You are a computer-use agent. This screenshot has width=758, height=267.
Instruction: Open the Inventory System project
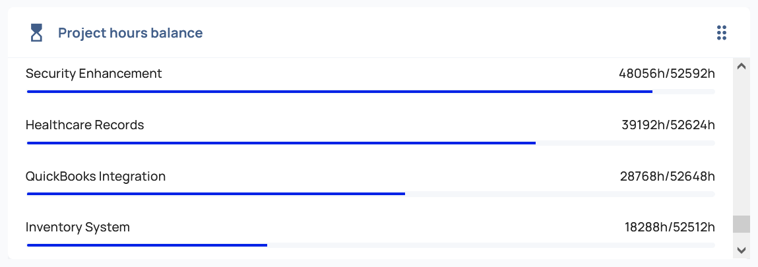click(x=78, y=227)
